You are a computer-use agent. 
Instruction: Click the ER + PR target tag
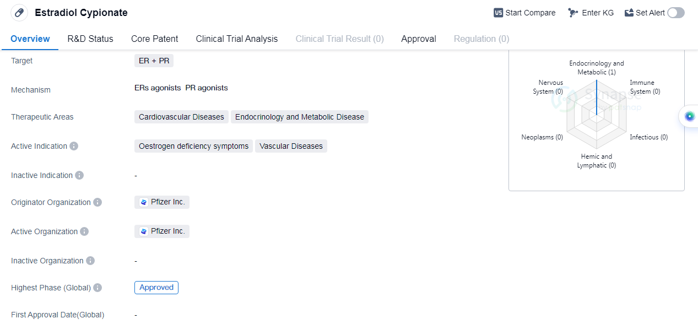click(154, 61)
